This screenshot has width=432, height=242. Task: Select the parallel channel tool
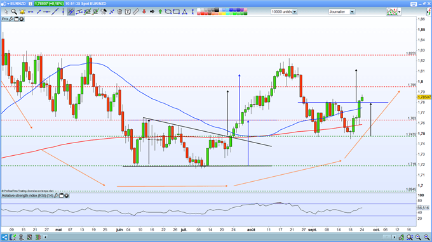click(x=79, y=12)
